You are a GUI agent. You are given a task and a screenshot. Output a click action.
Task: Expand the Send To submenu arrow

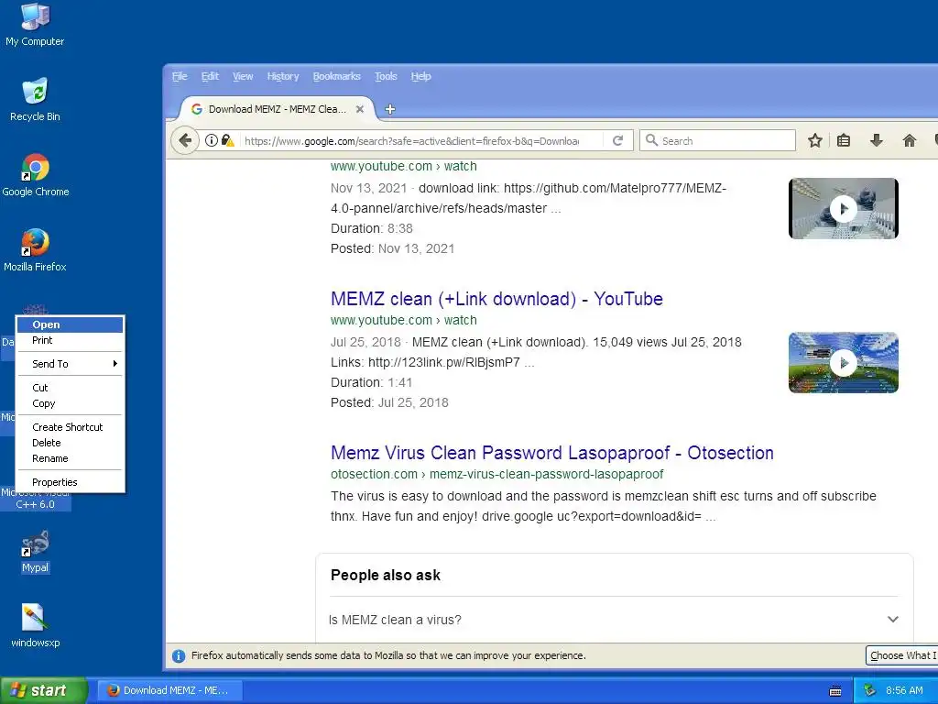[x=115, y=363]
